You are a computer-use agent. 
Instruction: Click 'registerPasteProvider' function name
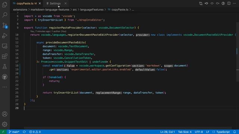click(x=65, y=28)
